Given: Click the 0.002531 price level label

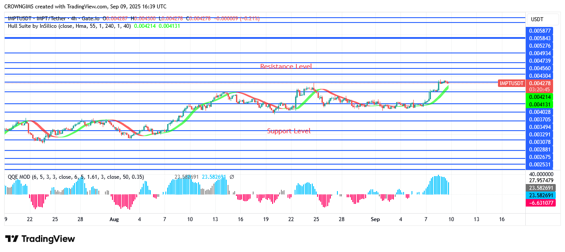Looking at the screenshot, I should 539,165.
